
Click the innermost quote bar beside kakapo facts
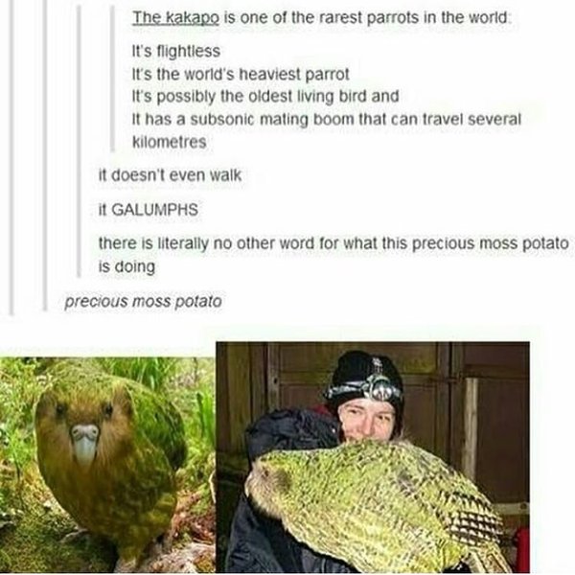[x=112, y=78]
